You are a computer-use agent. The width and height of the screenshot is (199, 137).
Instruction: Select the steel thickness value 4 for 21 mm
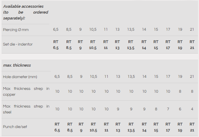click(x=192, y=109)
